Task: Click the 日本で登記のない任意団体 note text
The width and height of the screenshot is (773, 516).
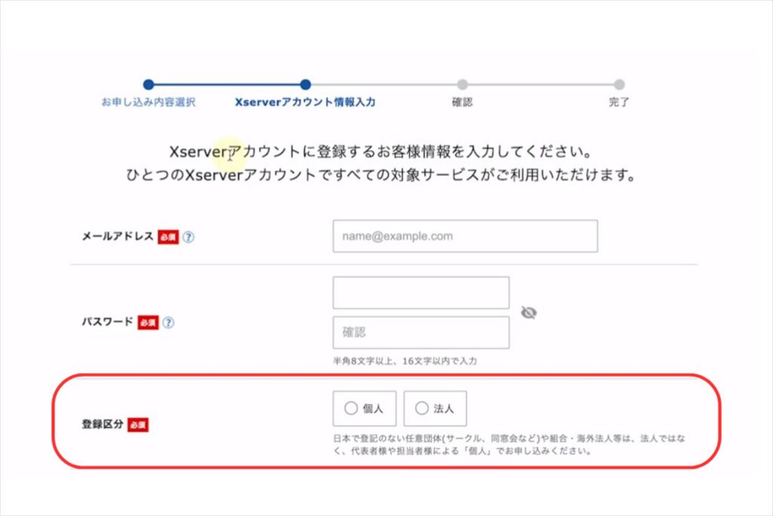Action: point(509,444)
